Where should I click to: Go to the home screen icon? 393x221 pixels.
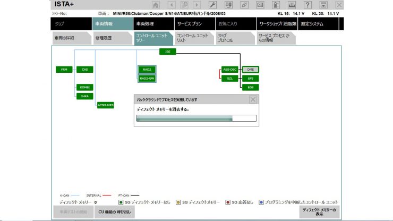click(x=156, y=5)
